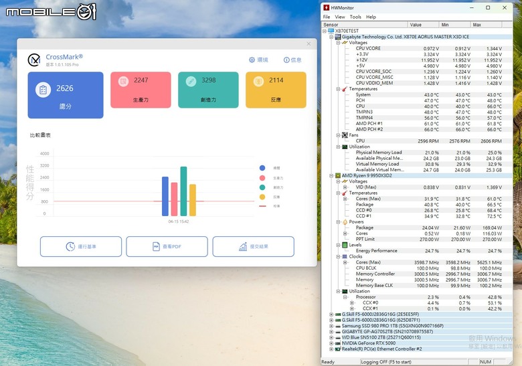Click the Run Benchmark button
This screenshot has width=522, height=366.
(81, 246)
